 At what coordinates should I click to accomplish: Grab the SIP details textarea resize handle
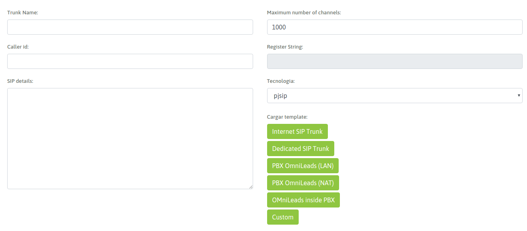pos(251,187)
